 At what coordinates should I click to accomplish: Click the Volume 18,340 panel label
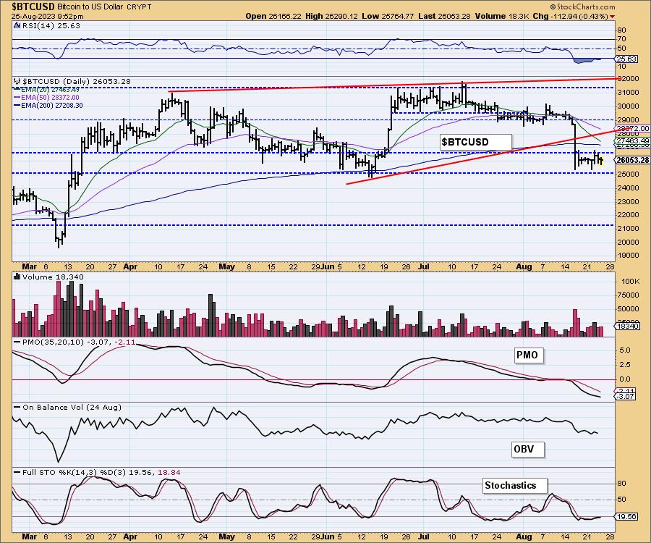(53, 277)
